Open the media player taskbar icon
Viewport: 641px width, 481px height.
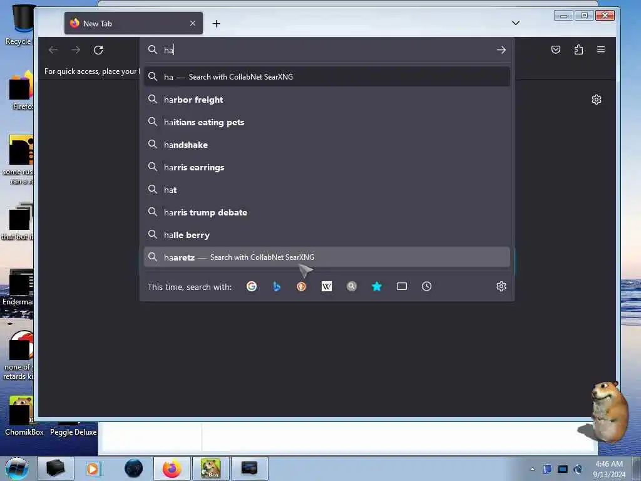tap(93, 468)
